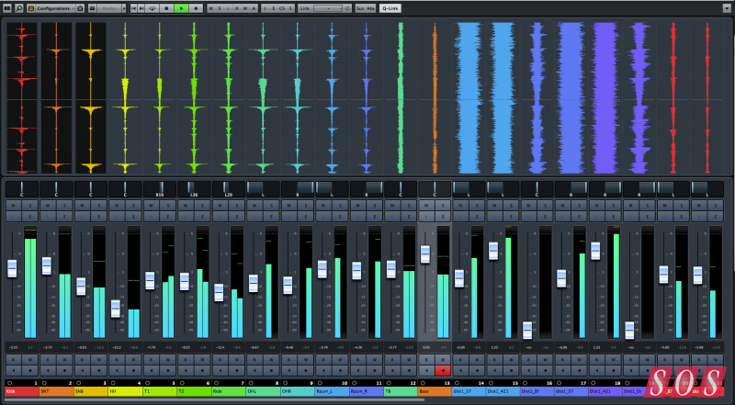Bypass channel strips with CS button

pos(282,8)
